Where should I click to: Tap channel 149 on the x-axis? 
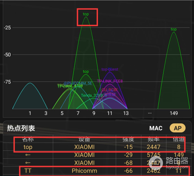tap(174, 113)
